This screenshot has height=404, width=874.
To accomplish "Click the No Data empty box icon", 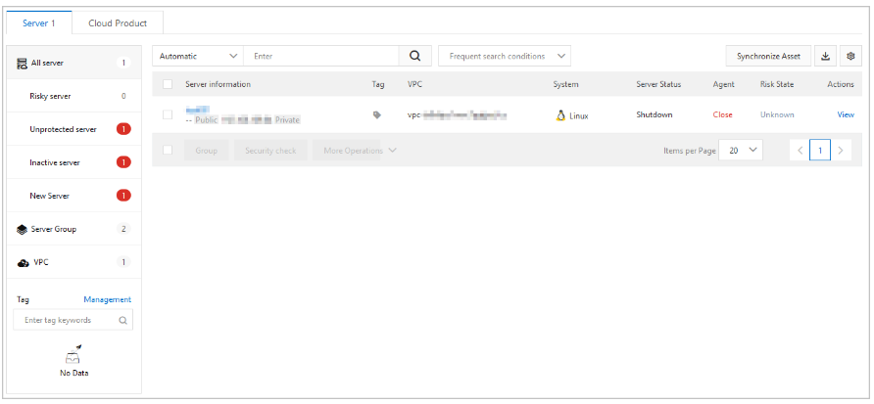I will pyautogui.click(x=73, y=356).
